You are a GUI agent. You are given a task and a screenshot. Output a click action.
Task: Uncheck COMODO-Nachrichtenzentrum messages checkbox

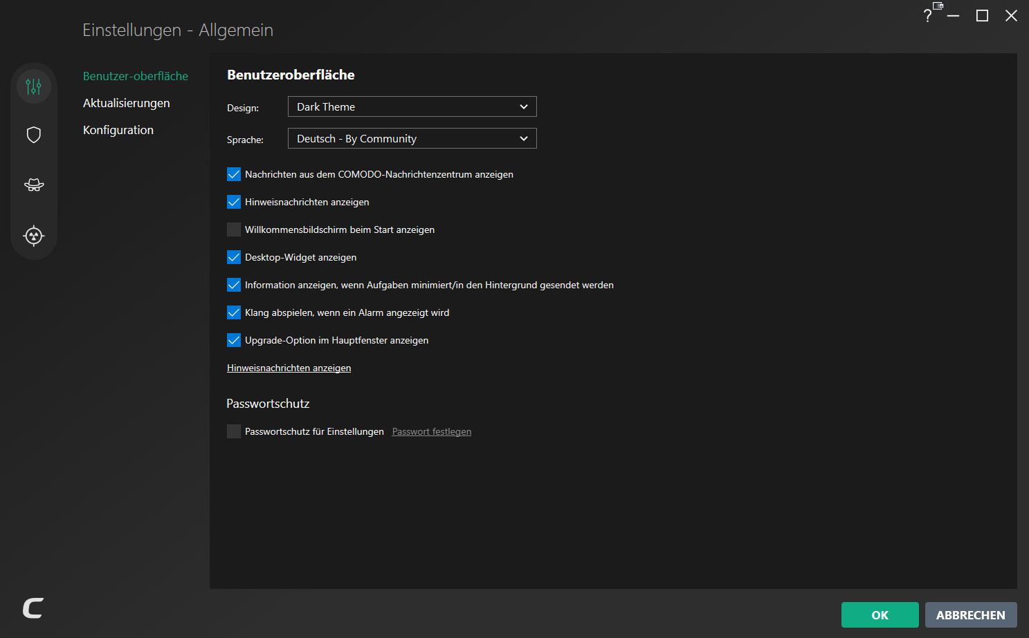tap(234, 174)
